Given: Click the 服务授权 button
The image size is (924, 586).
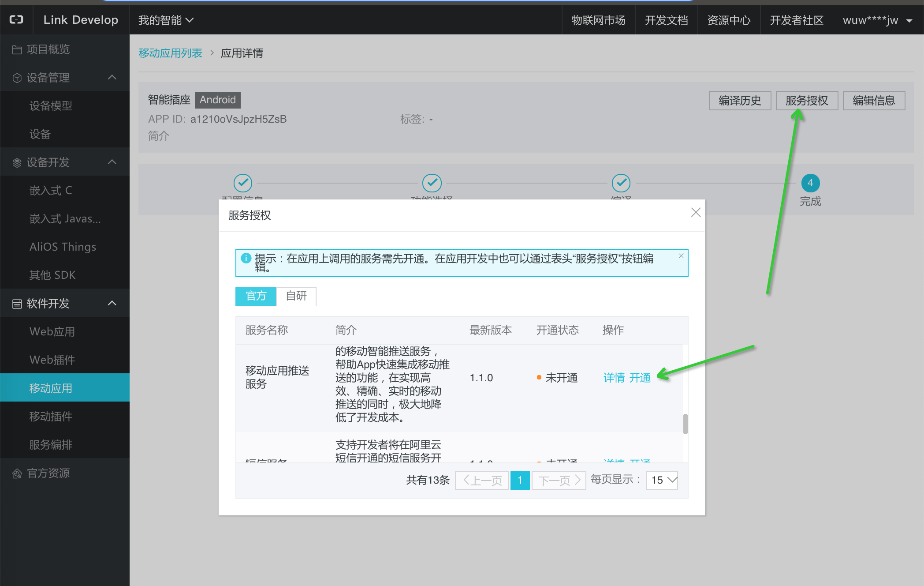Looking at the screenshot, I should point(807,101).
